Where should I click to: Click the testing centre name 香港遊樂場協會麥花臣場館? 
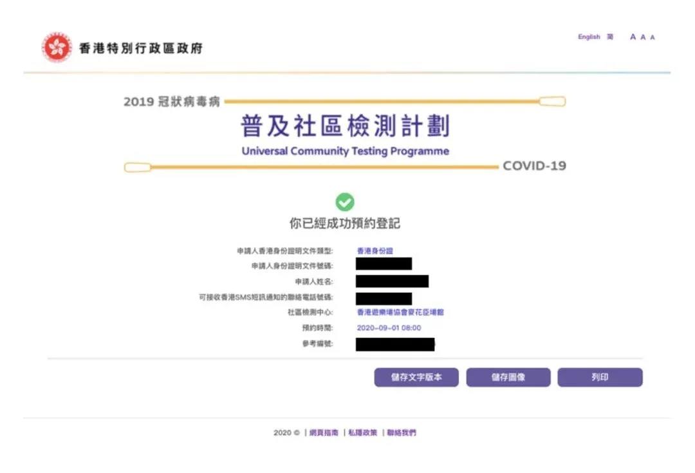pos(400,313)
